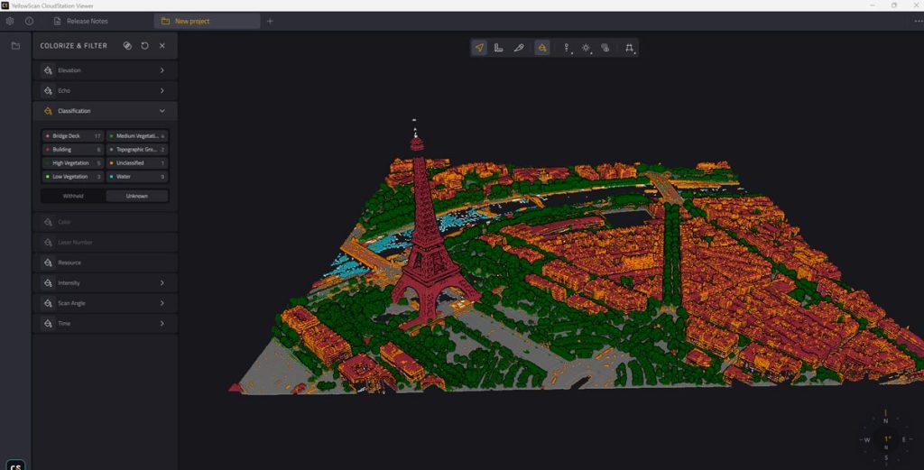The image size is (924, 470).
Task: Add a new tab with plus button
Action: point(270,22)
